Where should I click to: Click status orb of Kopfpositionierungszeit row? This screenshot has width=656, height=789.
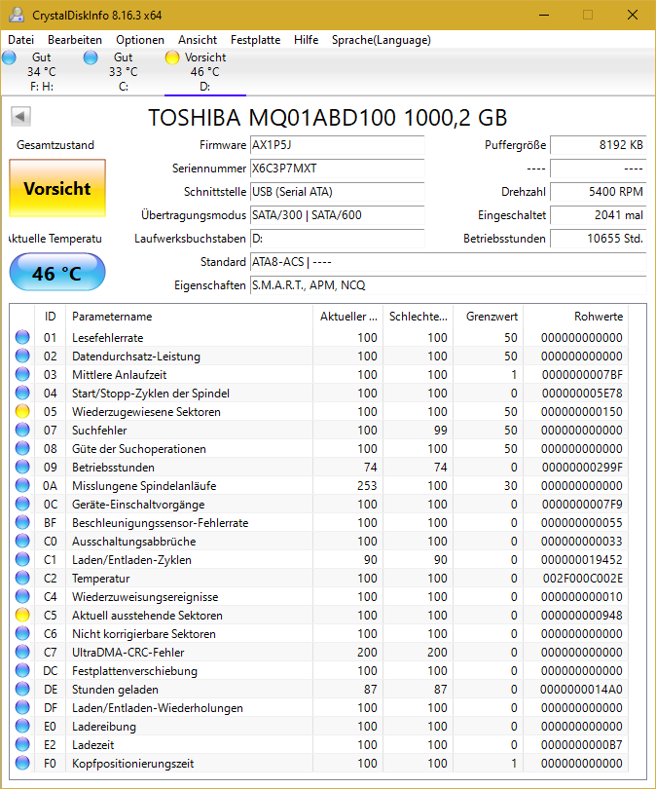[22, 763]
